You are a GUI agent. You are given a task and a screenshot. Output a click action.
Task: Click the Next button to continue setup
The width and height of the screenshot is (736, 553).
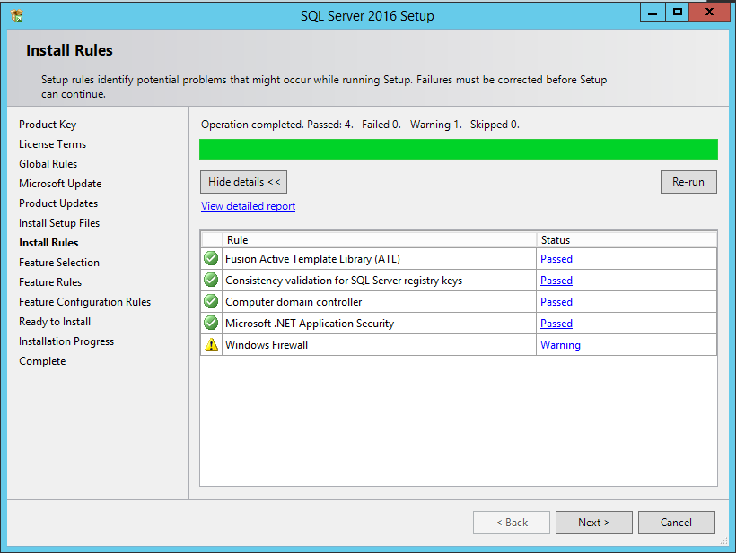(x=593, y=522)
